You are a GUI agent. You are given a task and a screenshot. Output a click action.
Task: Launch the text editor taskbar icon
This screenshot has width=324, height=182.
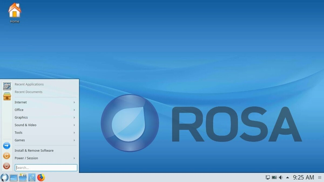pos(32,177)
